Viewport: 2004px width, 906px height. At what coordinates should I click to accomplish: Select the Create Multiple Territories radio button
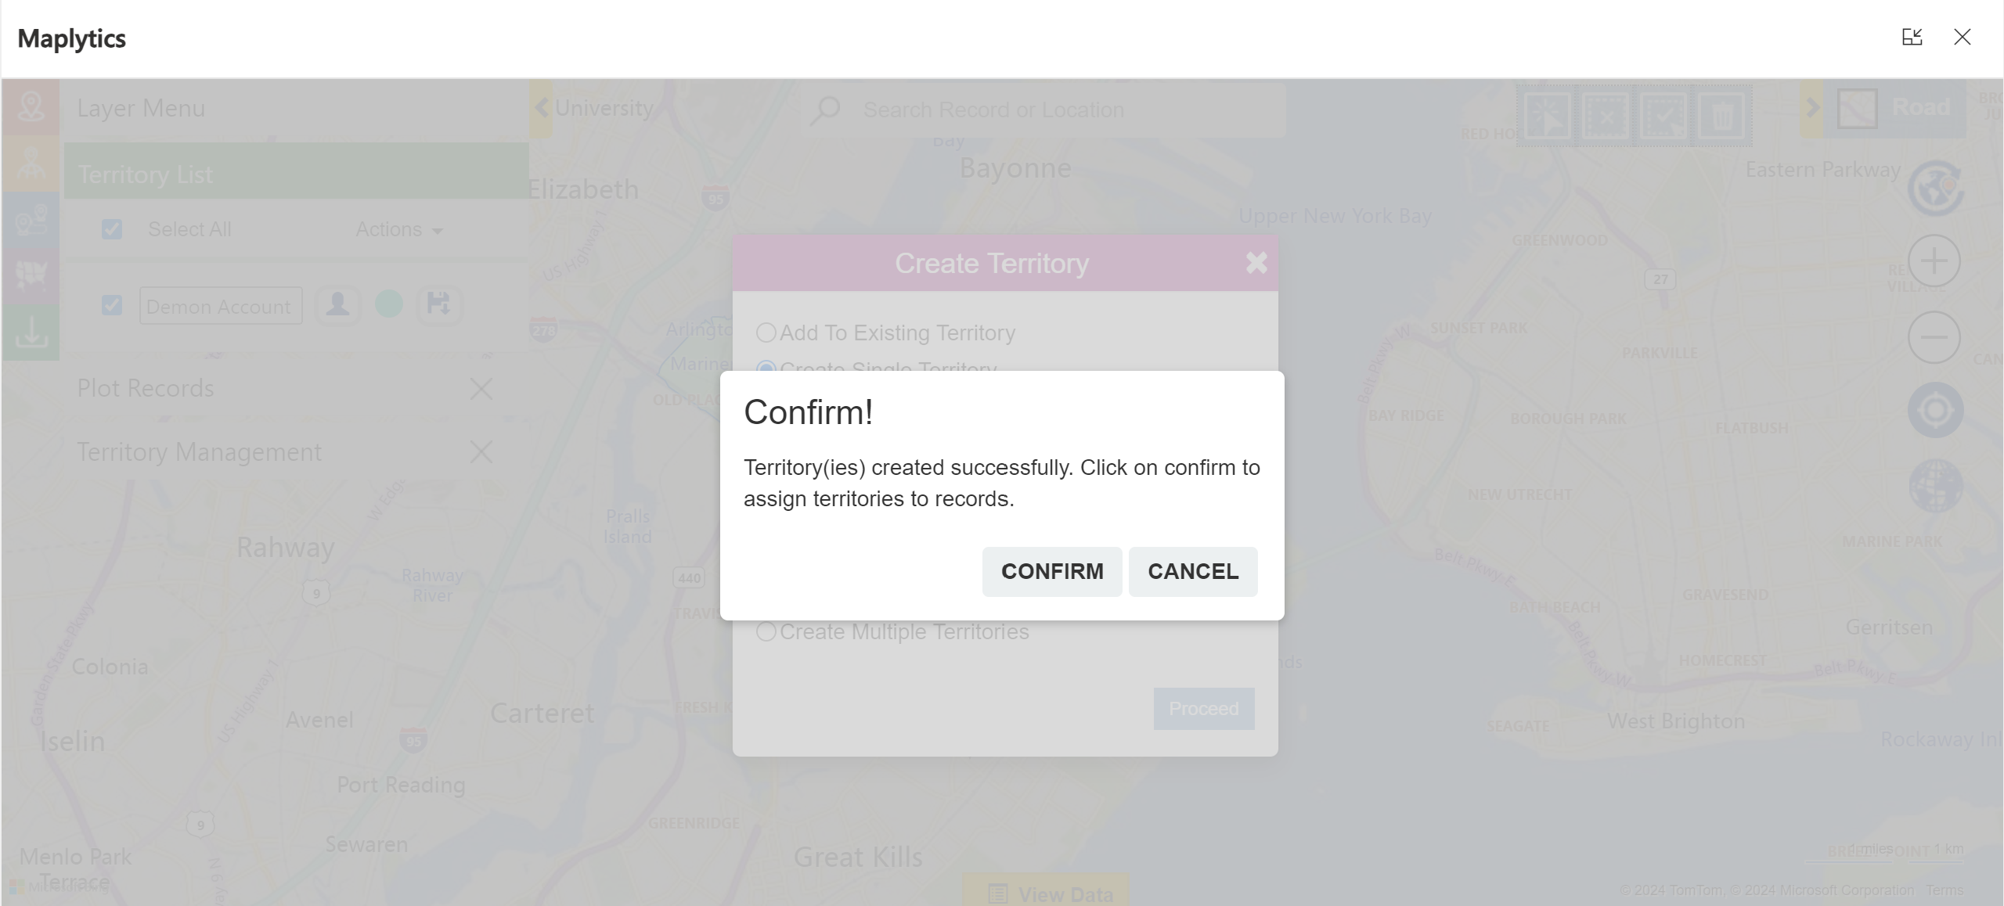pos(766,631)
